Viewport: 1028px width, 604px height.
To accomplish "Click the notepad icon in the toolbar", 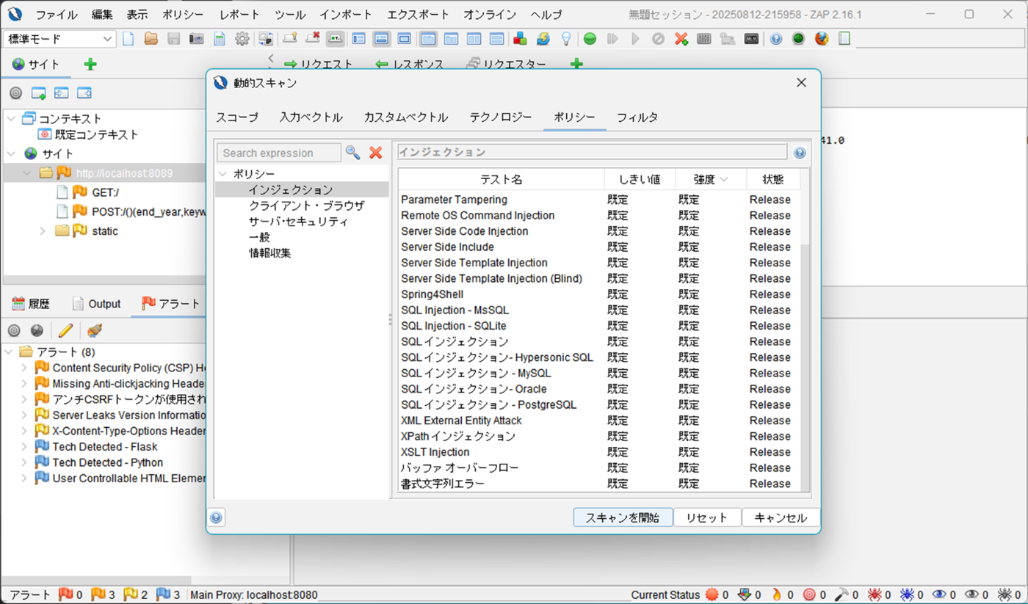I will [844, 39].
